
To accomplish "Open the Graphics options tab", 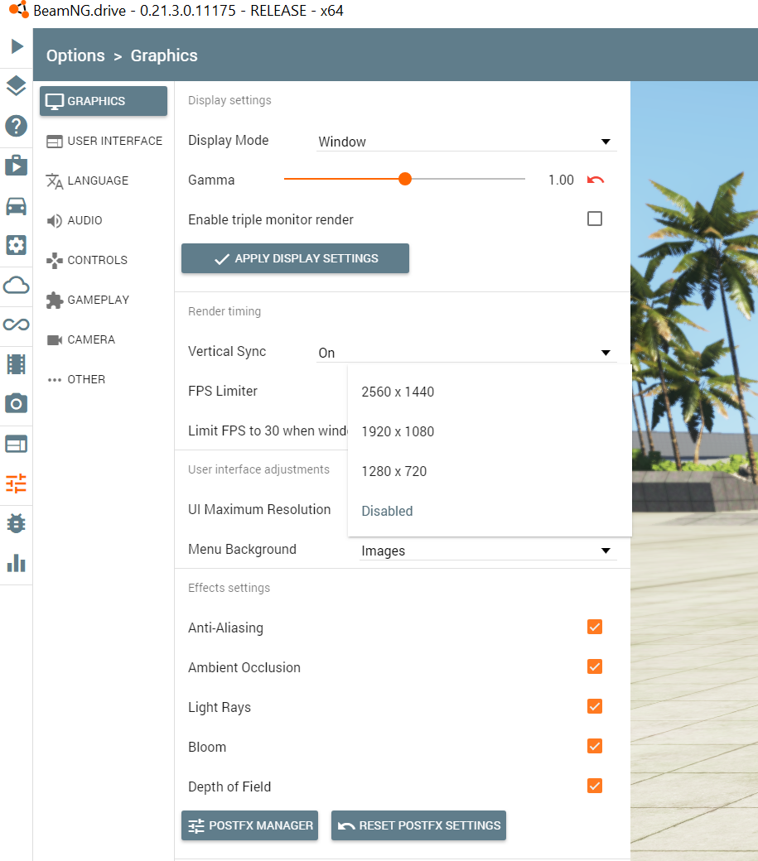I will tap(104, 101).
